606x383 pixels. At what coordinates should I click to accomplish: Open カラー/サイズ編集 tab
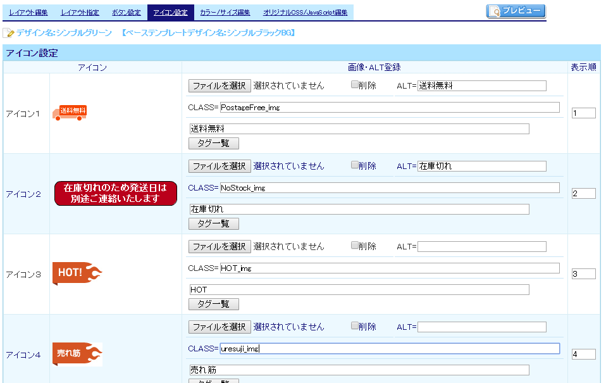coord(225,13)
